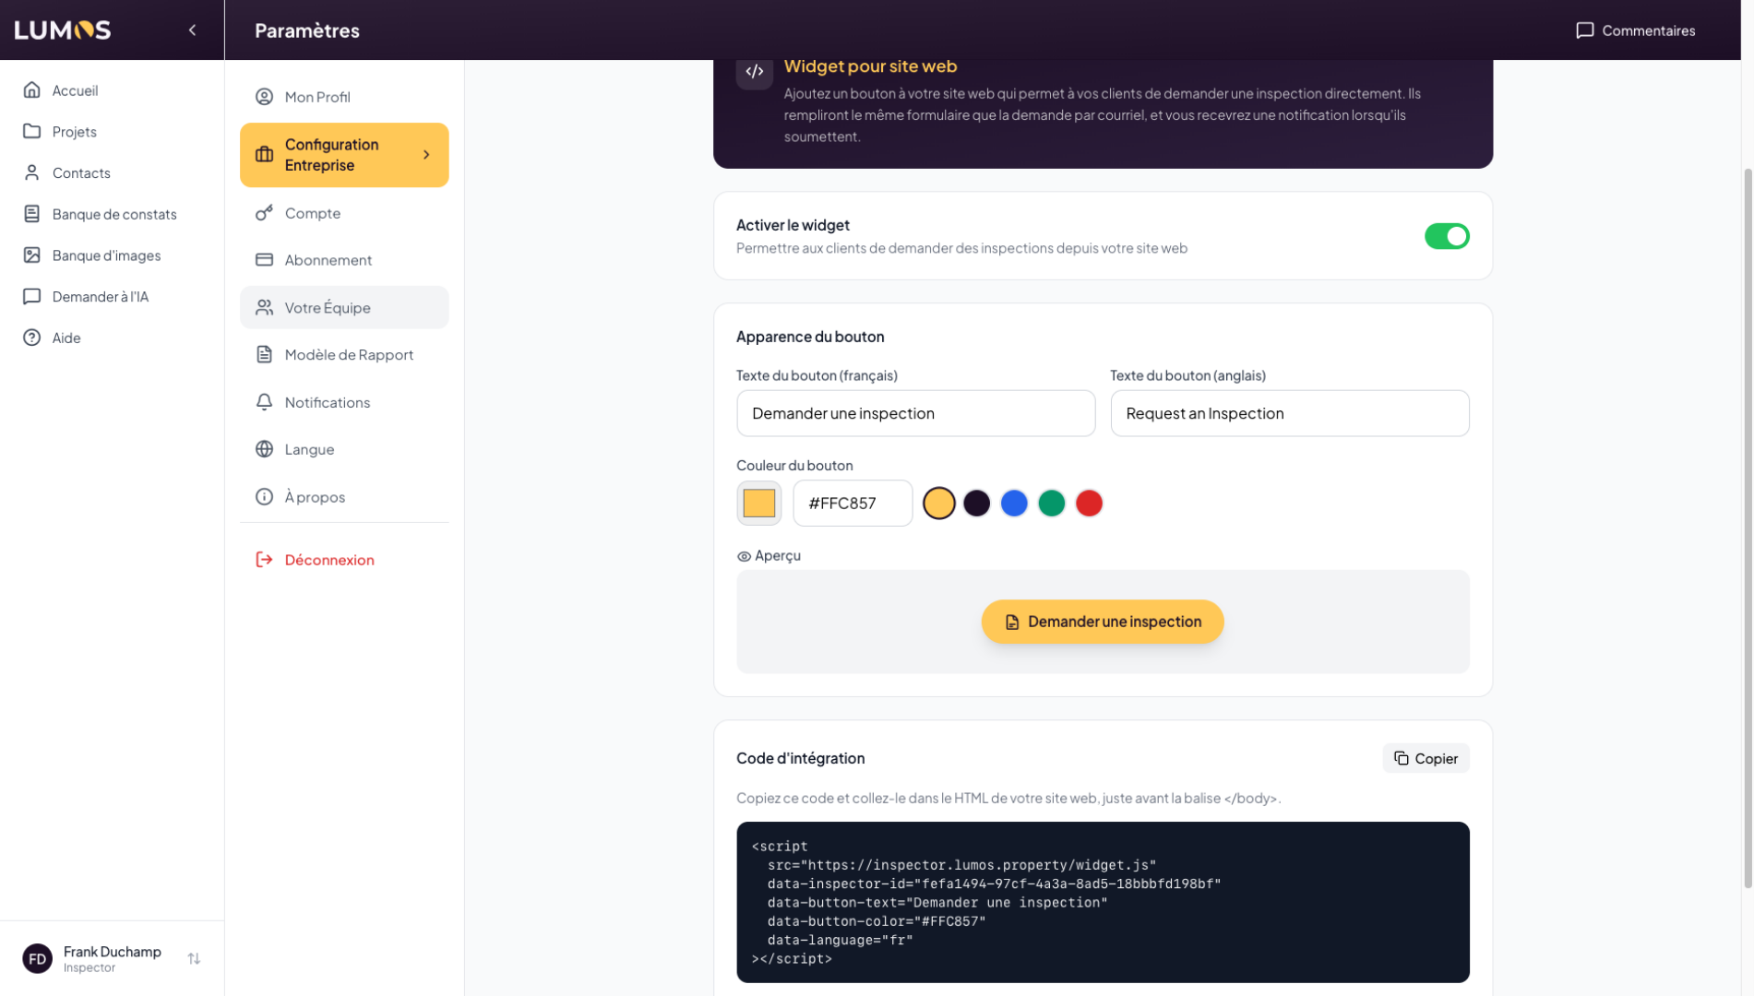This screenshot has width=1754, height=996.
Task: Click the Banque d'images picture icon
Action: click(32, 255)
